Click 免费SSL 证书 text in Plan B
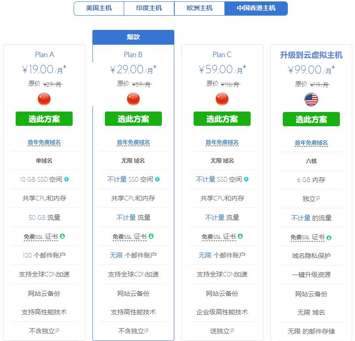 click(x=130, y=237)
